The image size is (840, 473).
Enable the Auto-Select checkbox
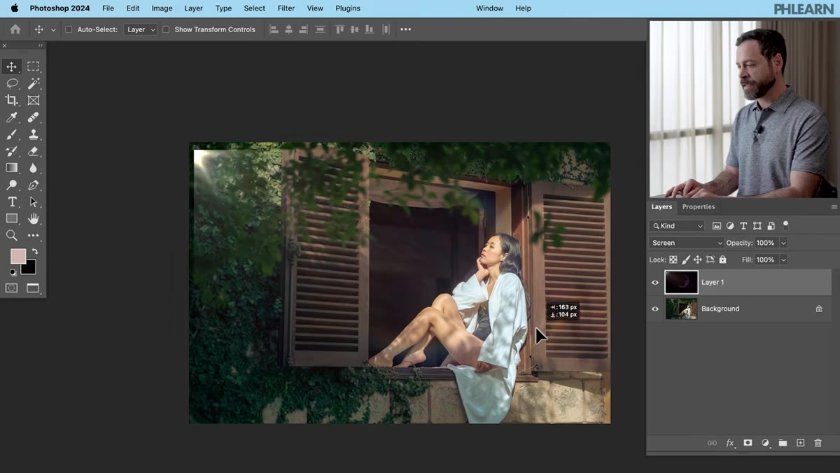(x=69, y=29)
